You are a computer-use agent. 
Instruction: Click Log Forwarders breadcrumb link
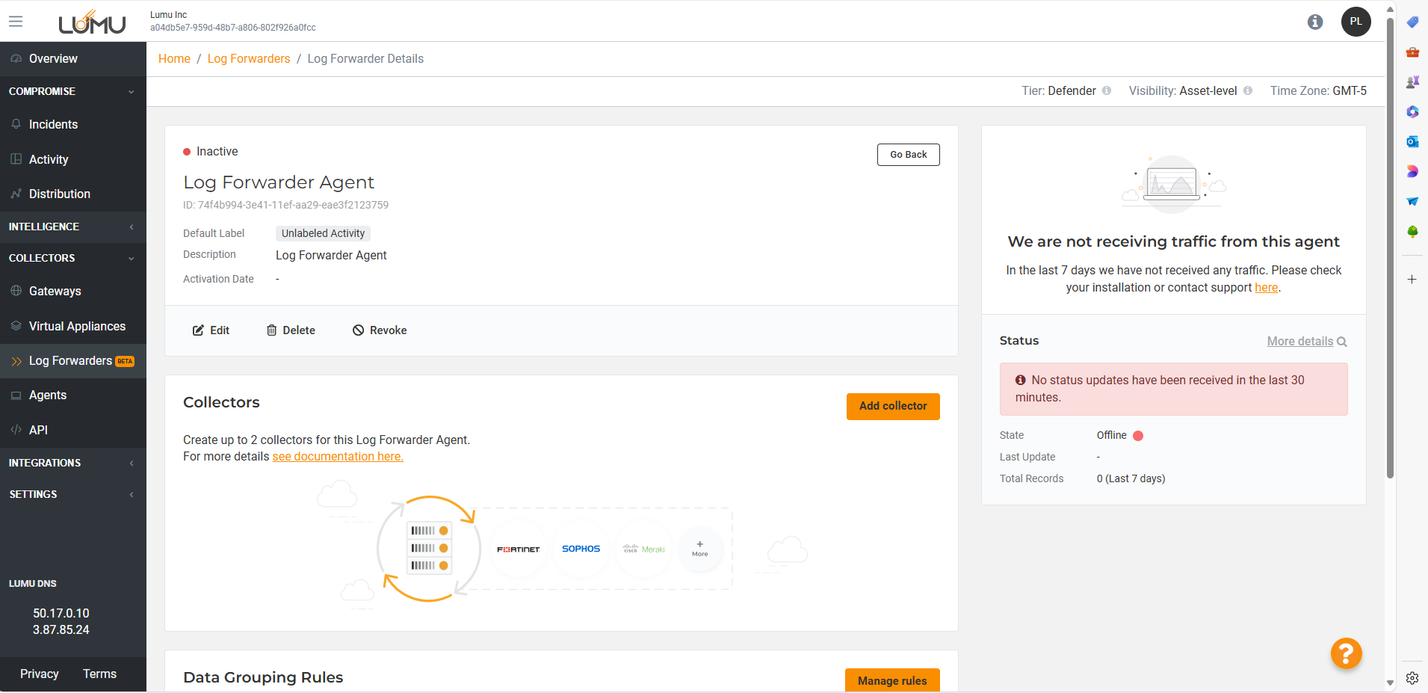(248, 58)
